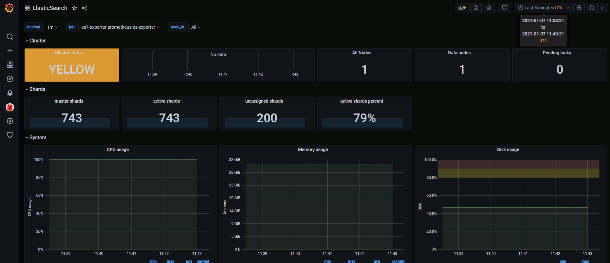This screenshot has height=263, width=610.
Task: Open Alerting bell icon
Action: click(x=10, y=93)
